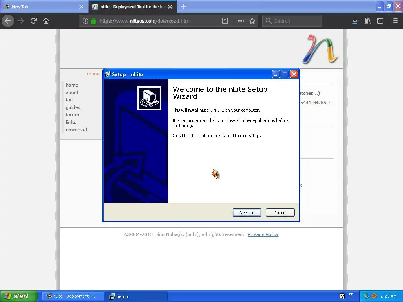Screen dimensions: 403x302
Task: Open the Privacy Policy link
Action: click(263, 234)
